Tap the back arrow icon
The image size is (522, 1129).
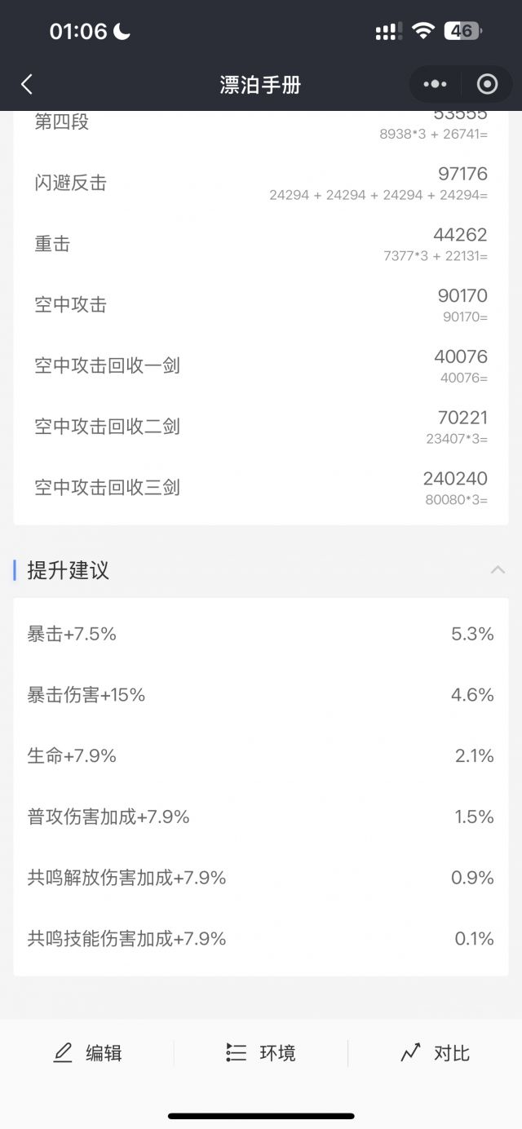[x=27, y=84]
